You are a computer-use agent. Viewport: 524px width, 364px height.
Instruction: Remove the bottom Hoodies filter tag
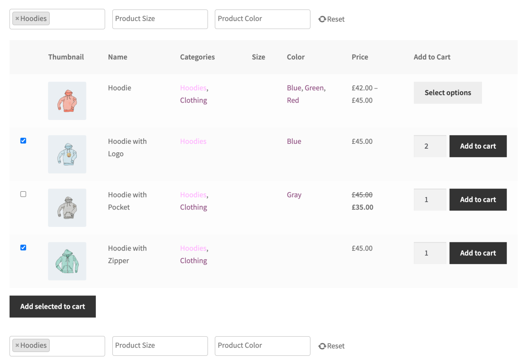pyautogui.click(x=17, y=345)
